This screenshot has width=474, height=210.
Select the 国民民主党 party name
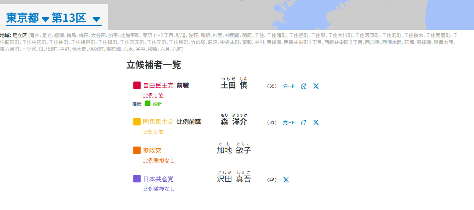point(158,122)
